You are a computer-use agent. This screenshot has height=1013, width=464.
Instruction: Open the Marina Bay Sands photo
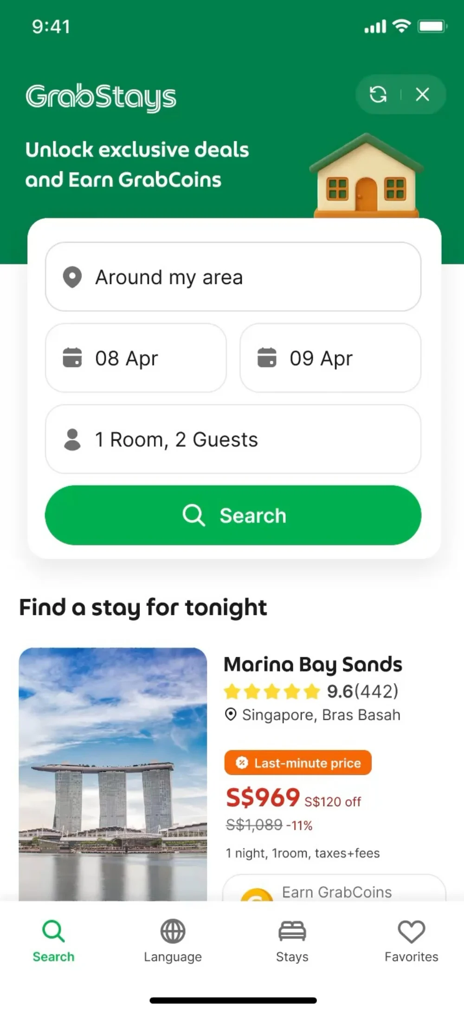[x=113, y=774]
